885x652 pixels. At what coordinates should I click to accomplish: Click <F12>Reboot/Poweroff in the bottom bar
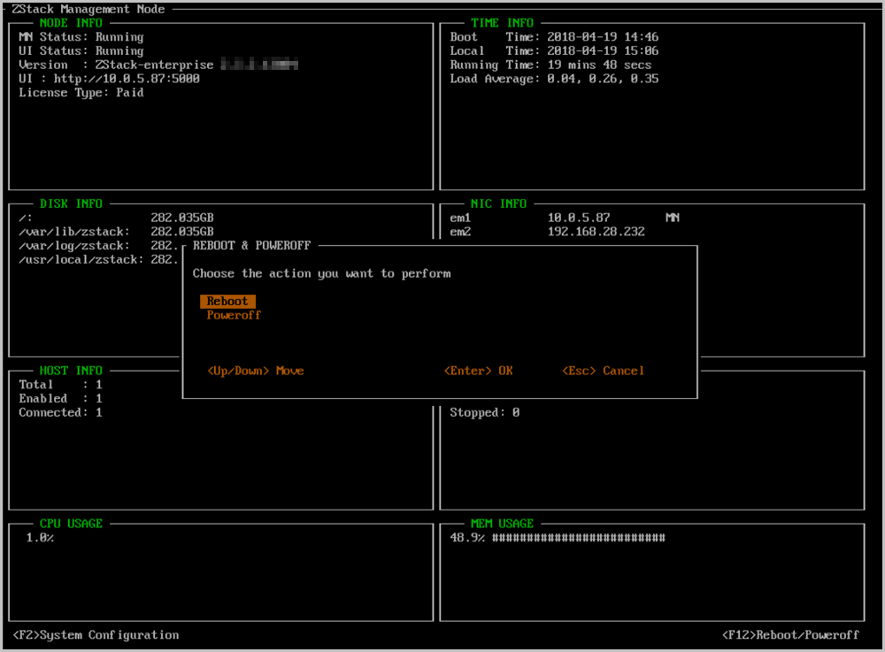tap(790, 634)
